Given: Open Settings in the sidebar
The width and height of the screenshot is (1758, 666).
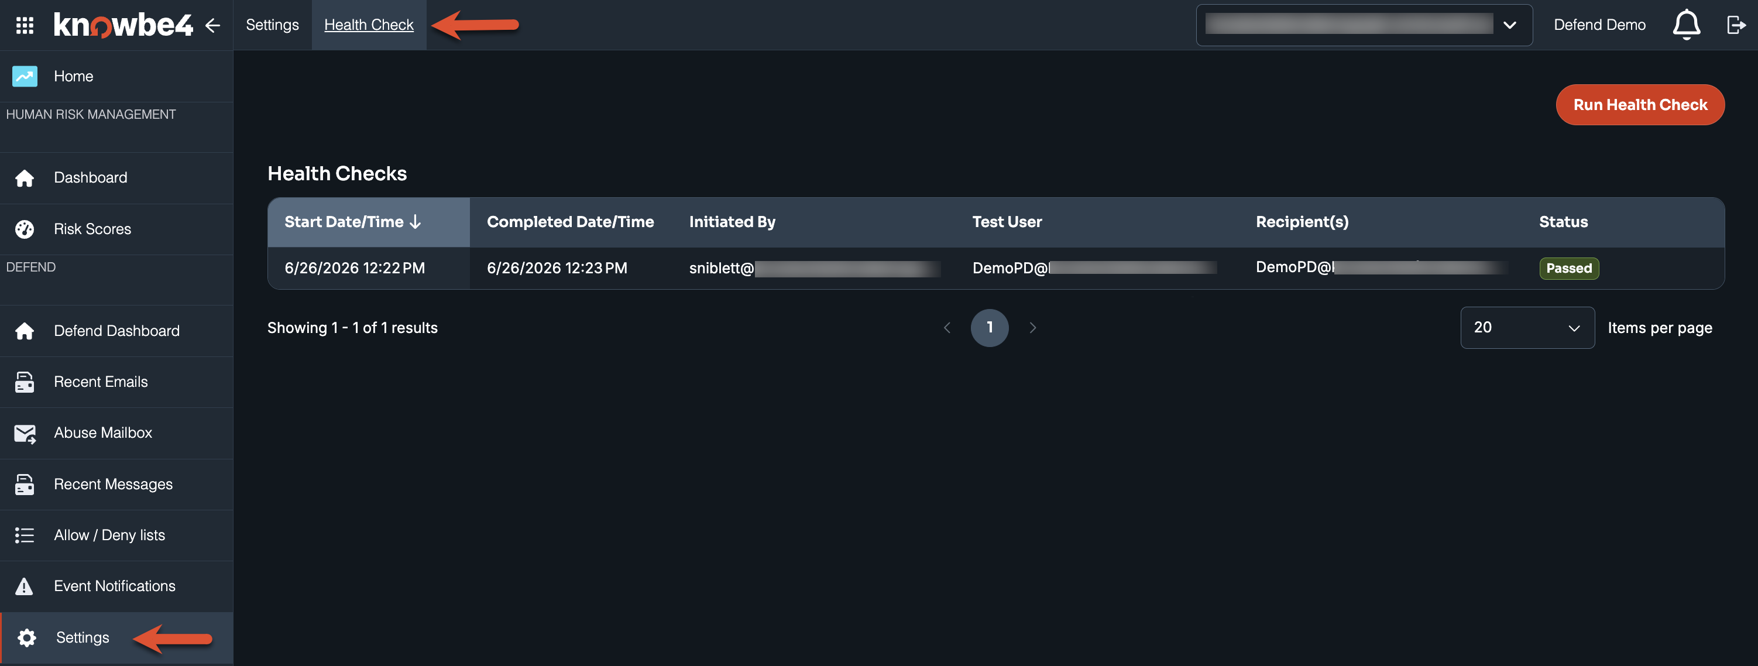Looking at the screenshot, I should 116,637.
